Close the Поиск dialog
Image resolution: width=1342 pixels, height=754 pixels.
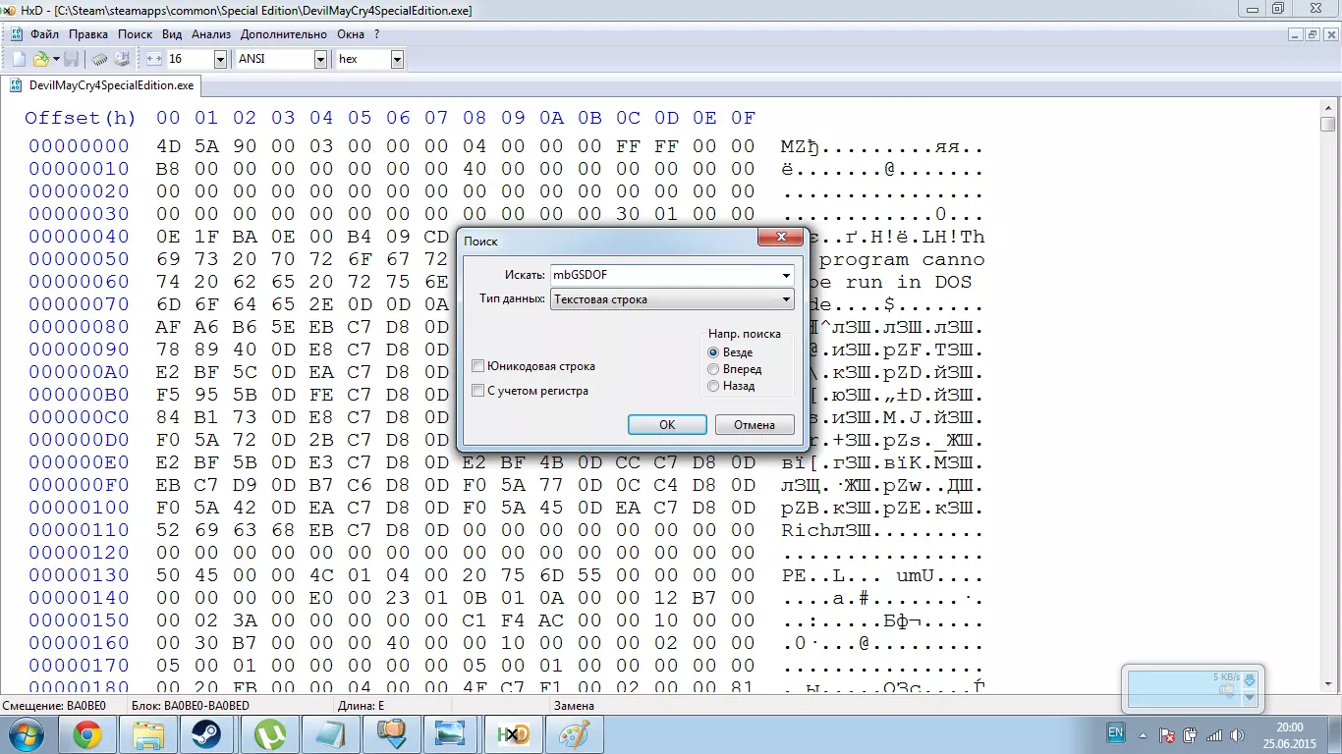coord(781,239)
